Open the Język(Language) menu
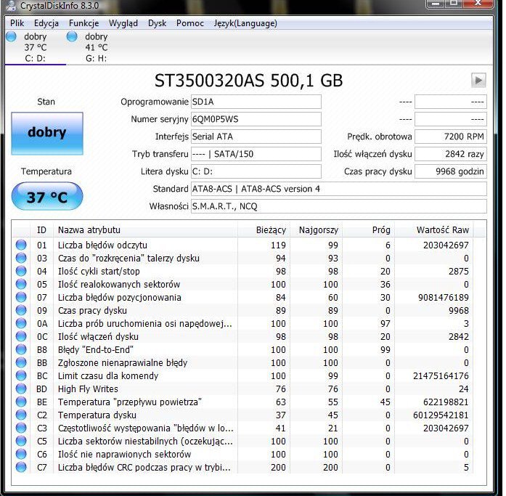506x496 pixels. [x=245, y=23]
